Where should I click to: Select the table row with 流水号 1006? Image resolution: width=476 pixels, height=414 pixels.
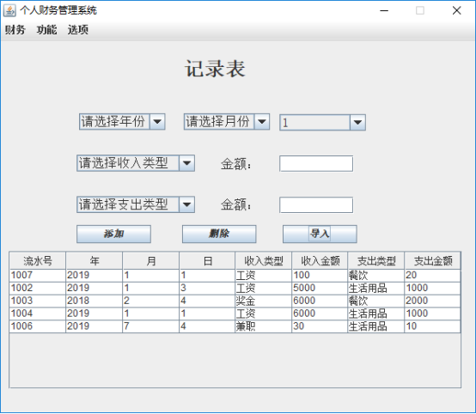pyautogui.click(x=235, y=326)
